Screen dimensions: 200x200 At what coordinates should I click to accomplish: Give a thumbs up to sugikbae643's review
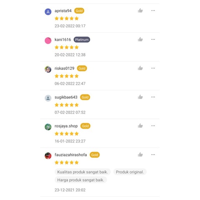[x=140, y=97]
